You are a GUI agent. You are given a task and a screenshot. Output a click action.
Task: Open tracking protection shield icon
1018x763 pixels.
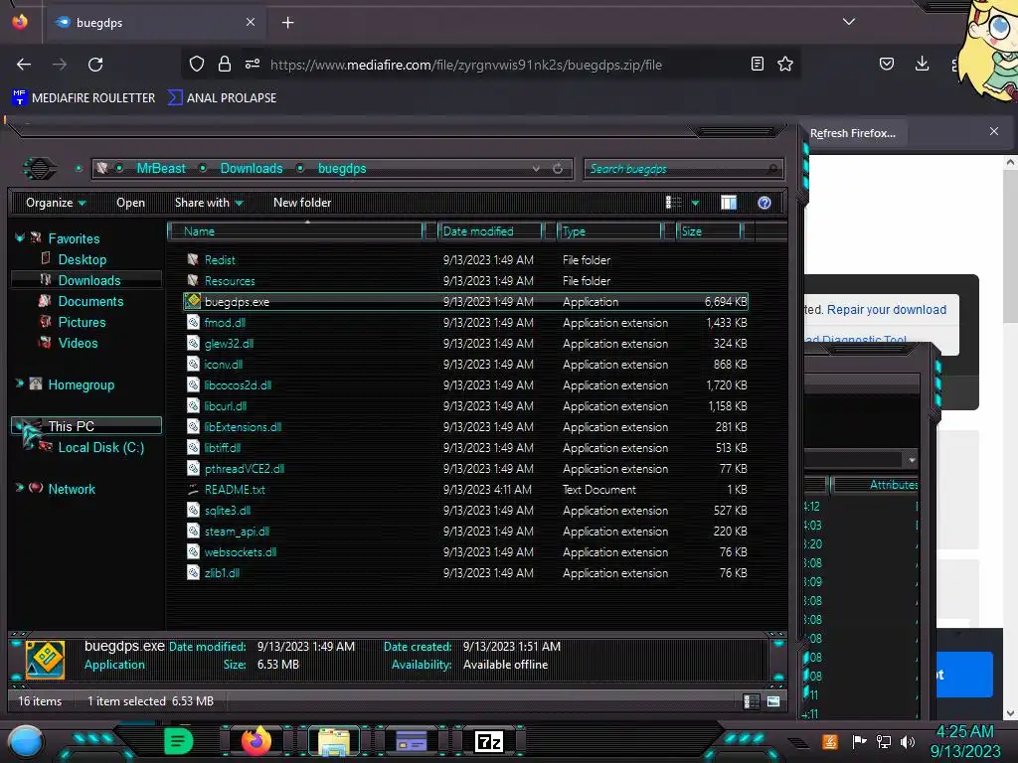point(197,64)
